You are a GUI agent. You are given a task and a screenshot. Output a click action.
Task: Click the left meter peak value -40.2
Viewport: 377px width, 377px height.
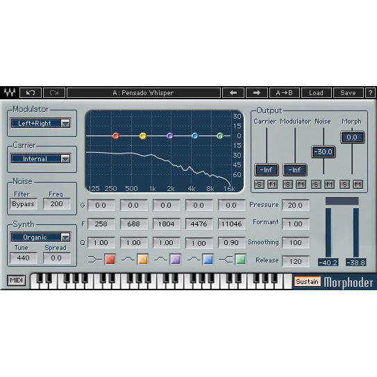click(x=328, y=262)
